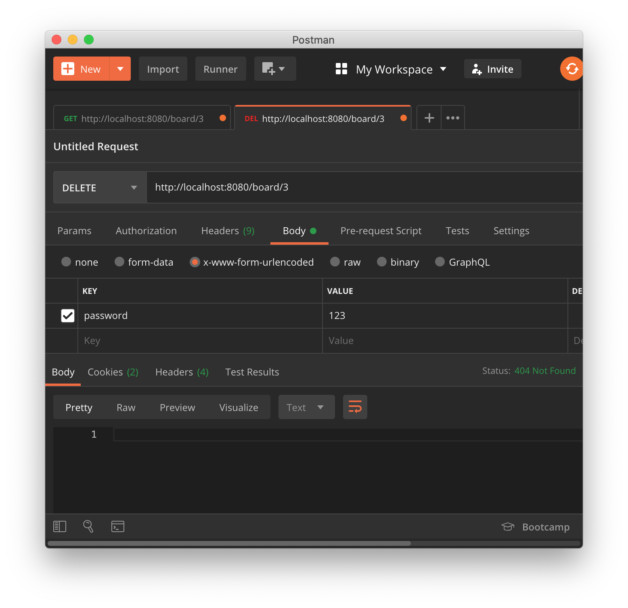Open the Test Results tab
The height and width of the screenshot is (608, 628).
point(252,372)
